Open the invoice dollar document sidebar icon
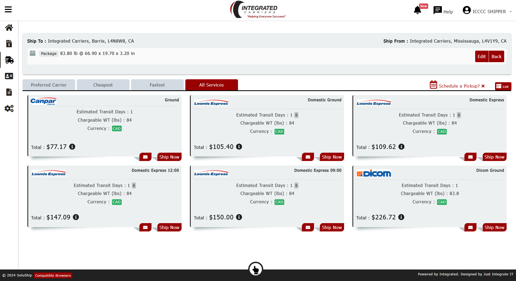Viewport: 516px width, 281px height. [9, 44]
